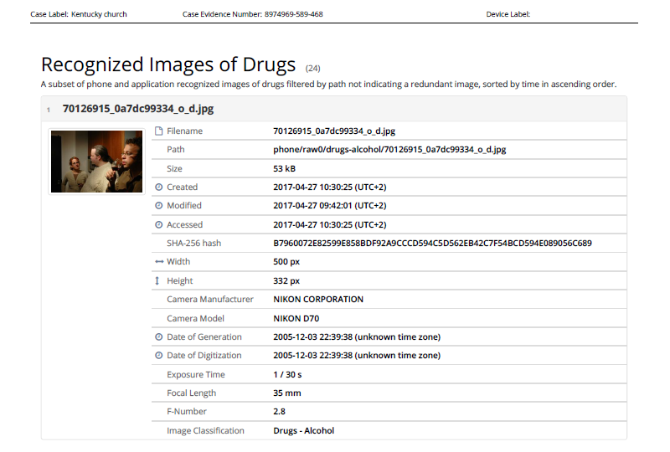Click the Device Label field in header
This screenshot has width=670, height=452.
point(508,14)
